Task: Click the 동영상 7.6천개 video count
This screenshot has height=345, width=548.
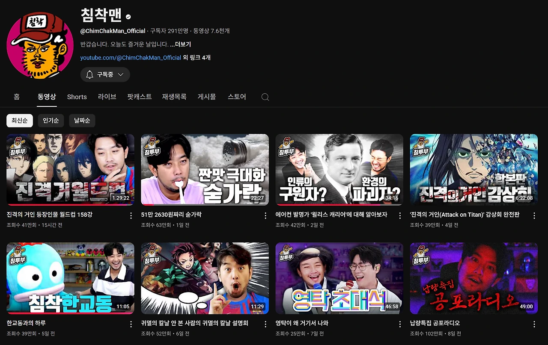Action: click(x=211, y=31)
